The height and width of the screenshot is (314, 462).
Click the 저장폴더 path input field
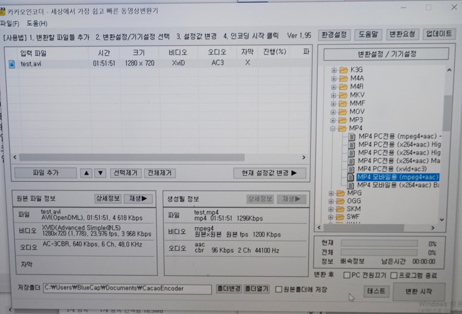pos(127,289)
